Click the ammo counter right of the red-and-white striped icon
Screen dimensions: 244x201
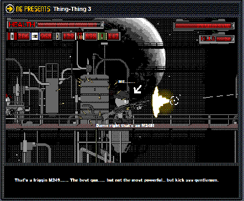coord(91,36)
